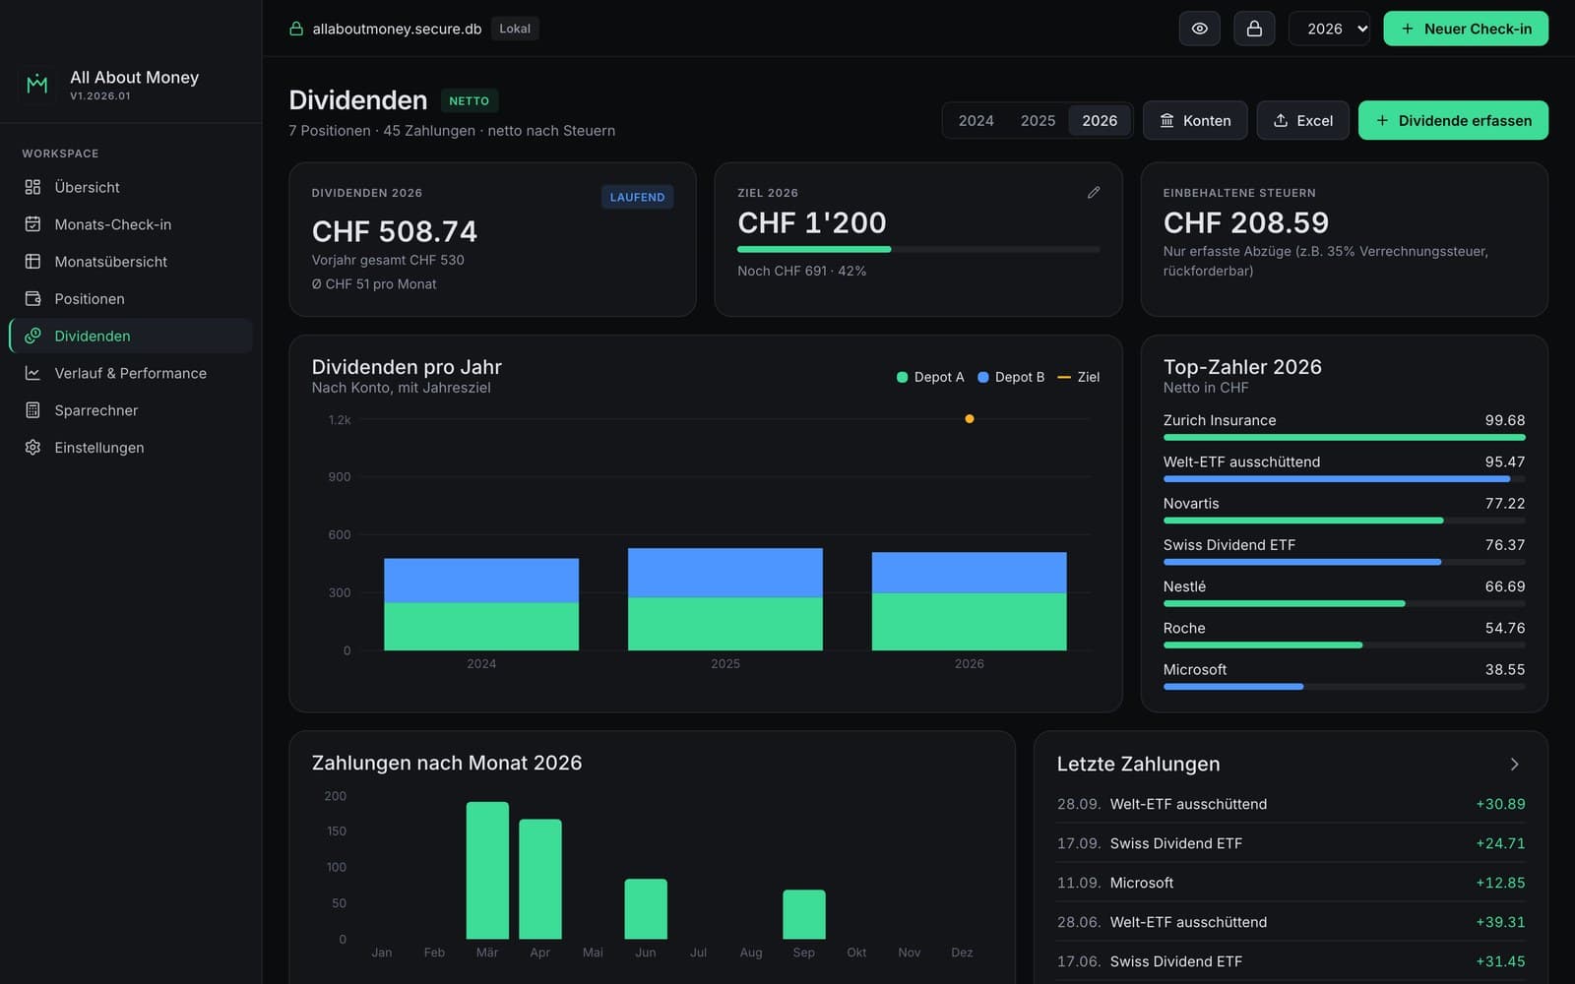
Task: Click the Konten button
Action: click(x=1195, y=120)
